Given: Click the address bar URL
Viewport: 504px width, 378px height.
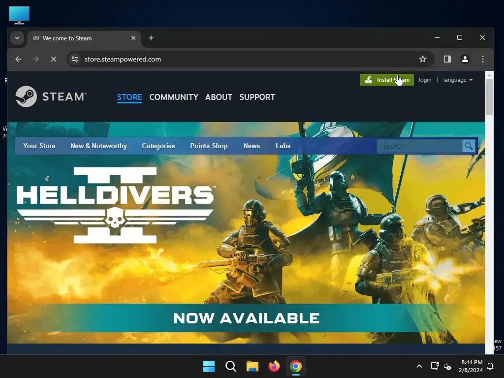Looking at the screenshot, I should [123, 59].
